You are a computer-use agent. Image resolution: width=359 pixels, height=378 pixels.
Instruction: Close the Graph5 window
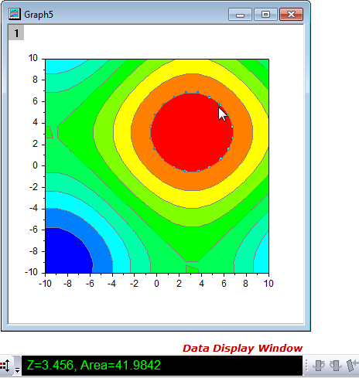[x=292, y=15]
